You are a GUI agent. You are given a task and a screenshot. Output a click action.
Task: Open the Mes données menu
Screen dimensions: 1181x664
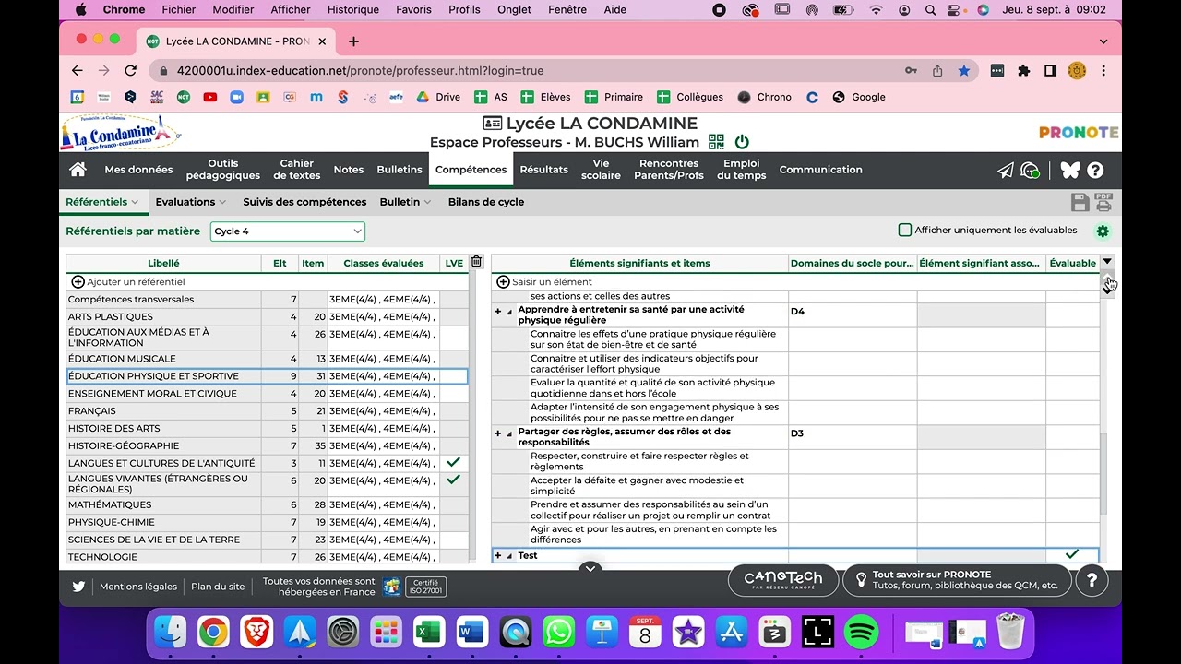coord(138,170)
